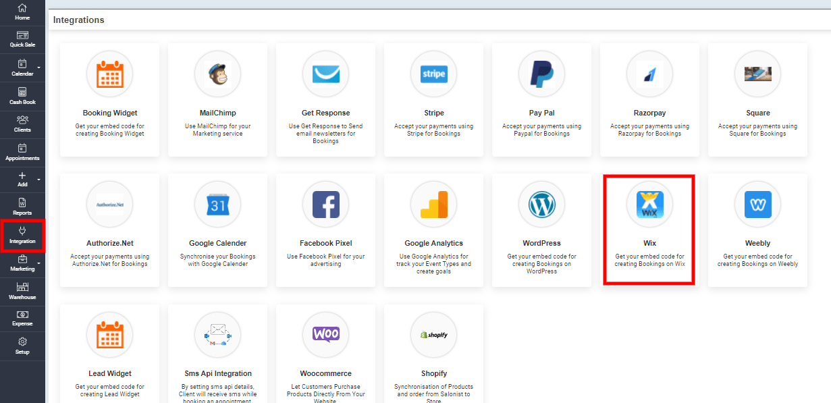This screenshot has width=831, height=403.
Task: Open Expense in the sidebar
Action: [22, 319]
